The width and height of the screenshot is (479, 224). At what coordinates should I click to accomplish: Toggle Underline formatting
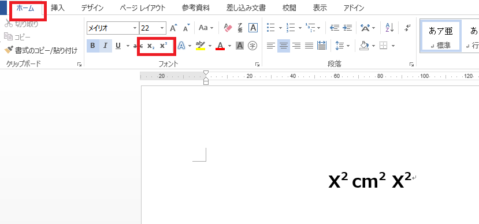tap(118, 46)
